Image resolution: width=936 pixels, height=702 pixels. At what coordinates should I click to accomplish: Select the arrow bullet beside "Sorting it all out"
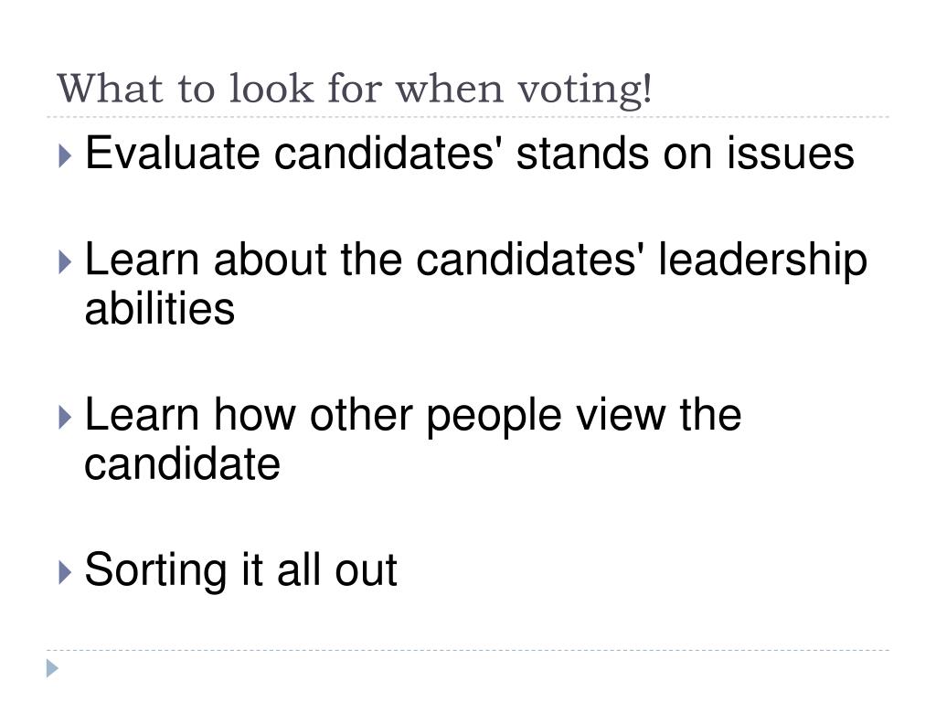tap(66, 572)
